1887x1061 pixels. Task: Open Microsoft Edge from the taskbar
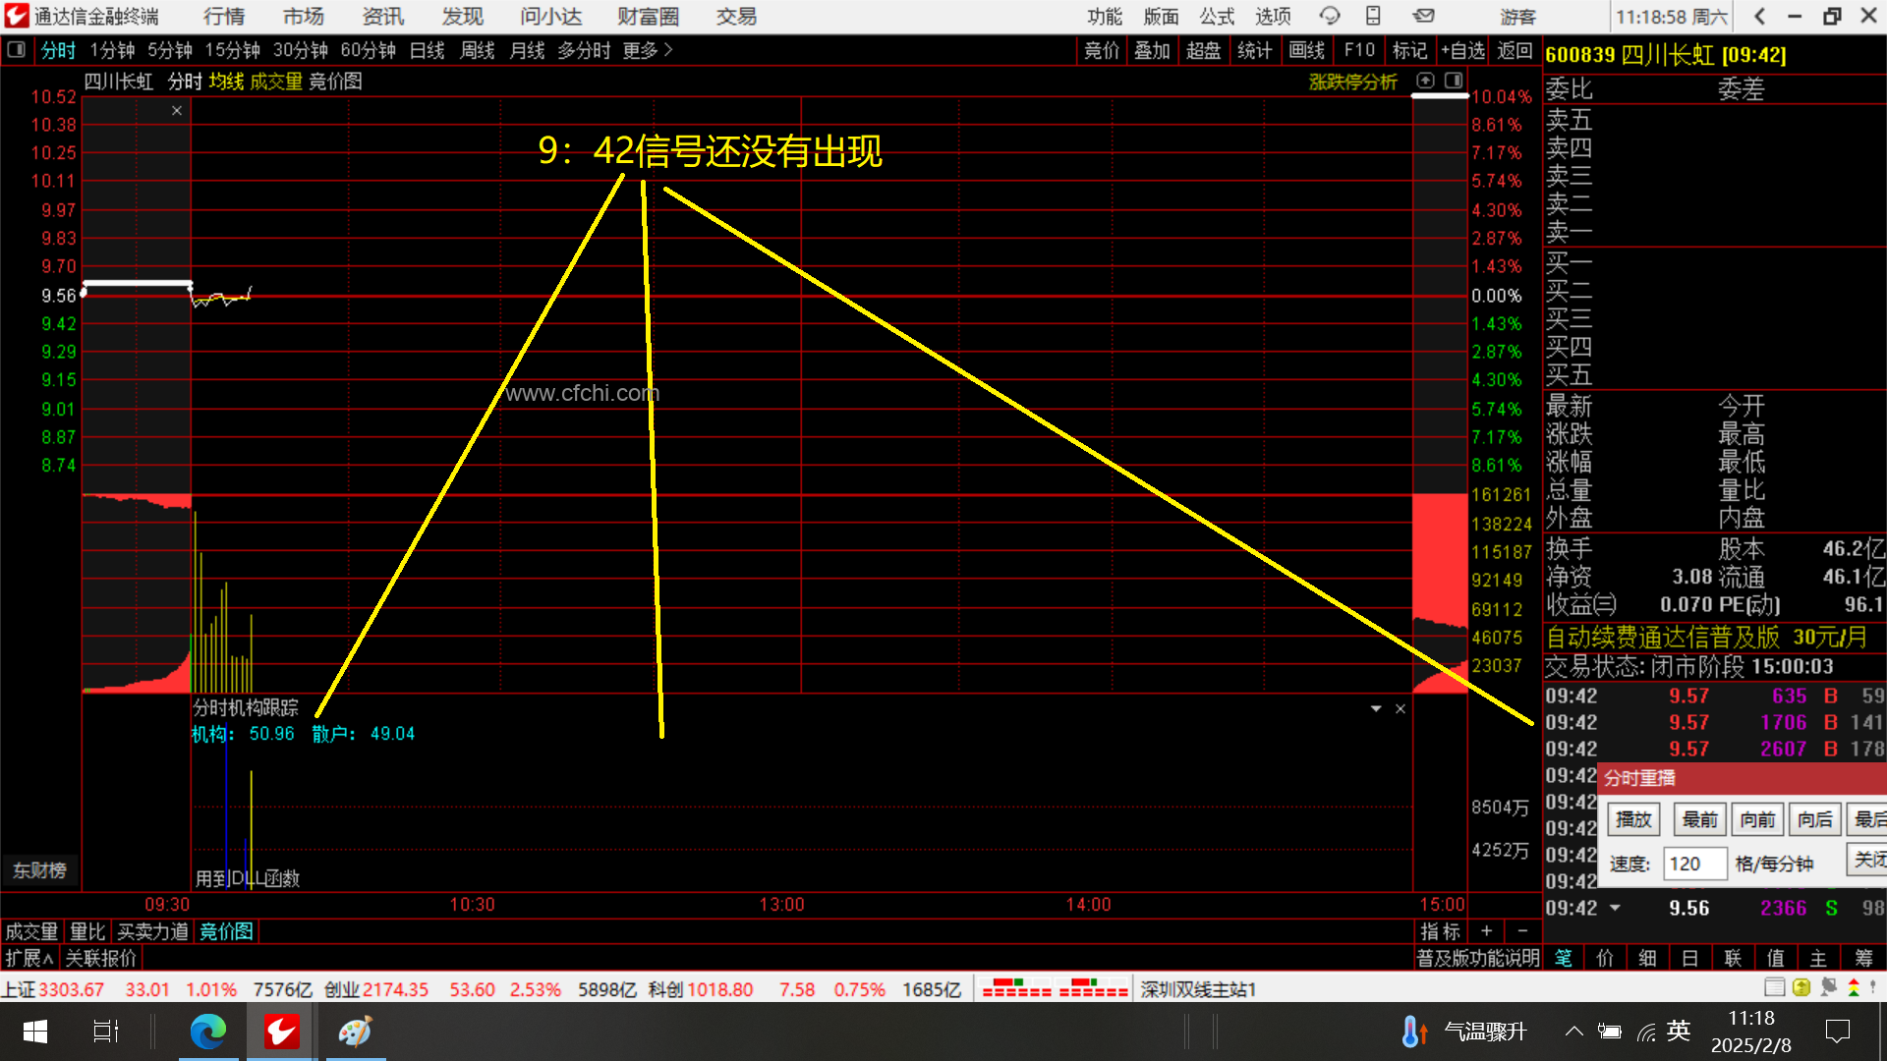pos(208,1032)
